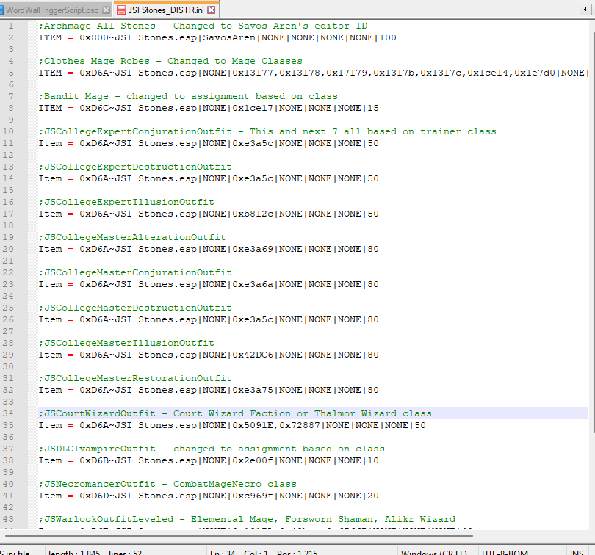Click '0xe3a75' in line 32
The height and width of the screenshot is (555, 595).
[253, 391]
